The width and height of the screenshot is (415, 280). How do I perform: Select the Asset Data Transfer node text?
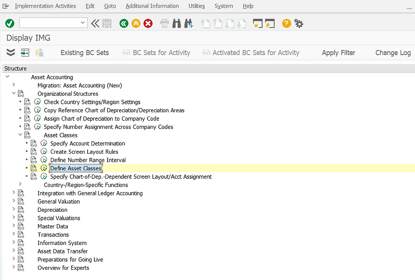click(63, 251)
